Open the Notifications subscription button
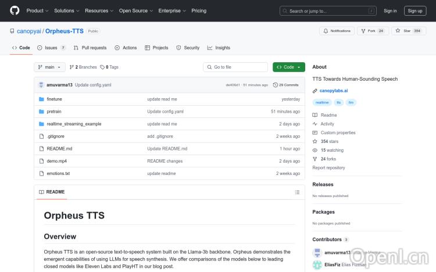The image size is (436, 272). point(337,31)
